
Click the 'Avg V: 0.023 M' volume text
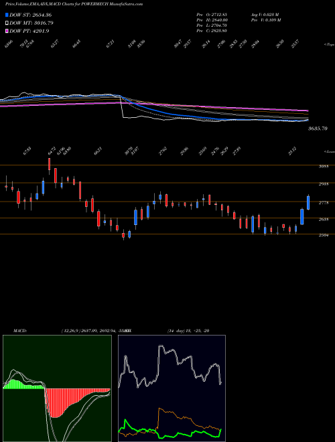pos(265,14)
